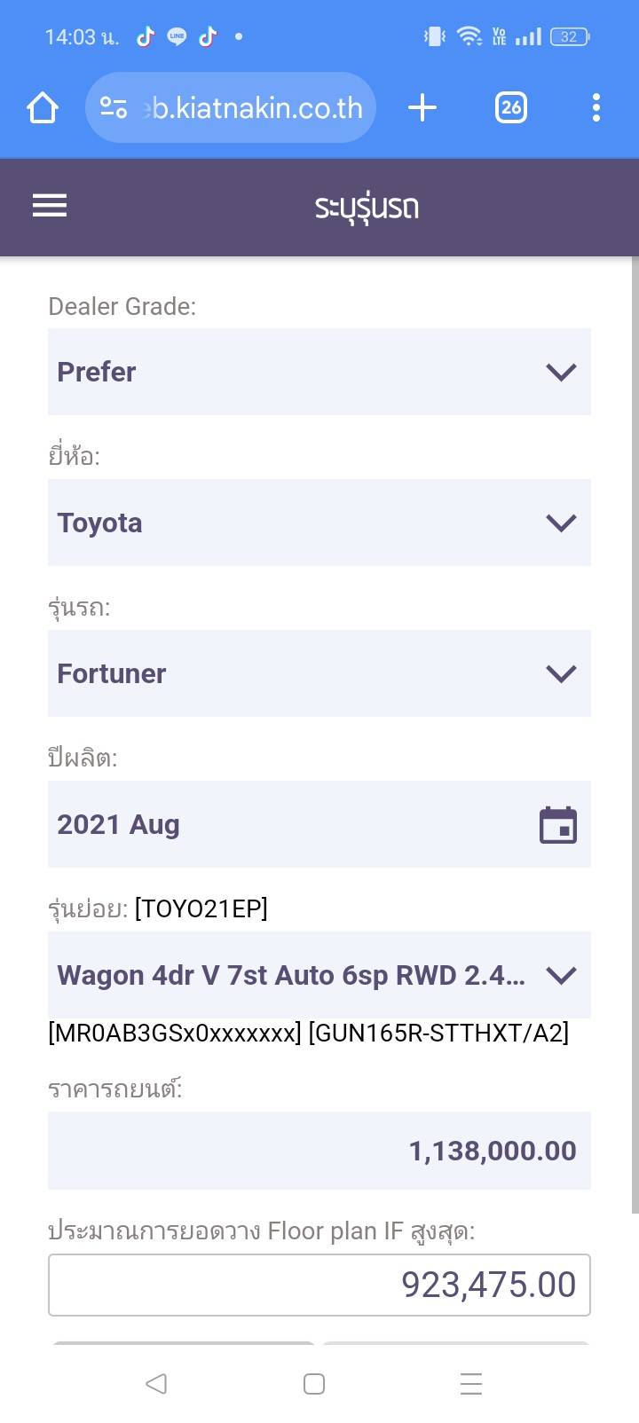Tap Android recent apps button

(x=471, y=1383)
